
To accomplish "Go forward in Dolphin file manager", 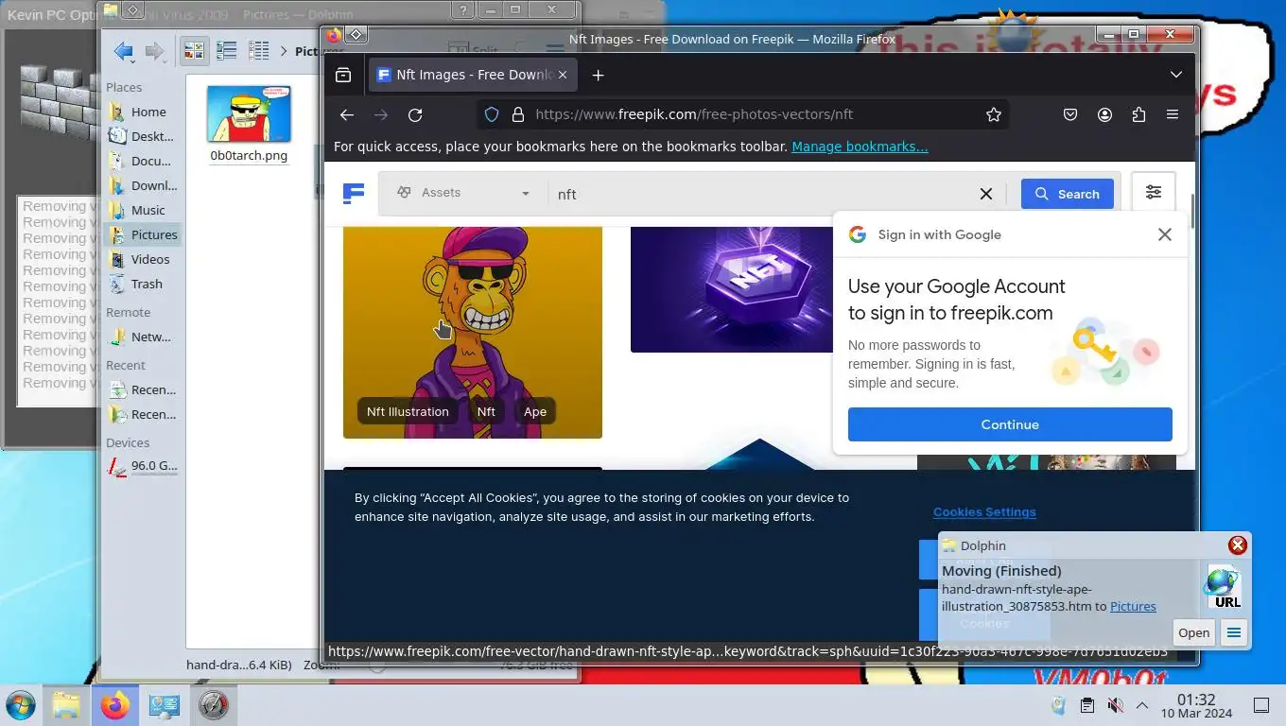I will click(x=155, y=51).
